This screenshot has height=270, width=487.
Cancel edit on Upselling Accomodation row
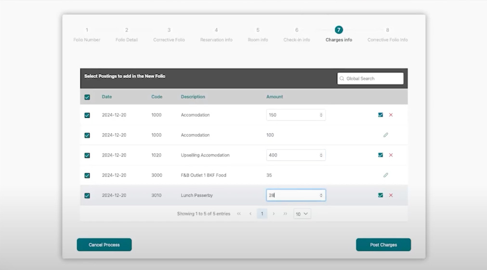point(391,155)
